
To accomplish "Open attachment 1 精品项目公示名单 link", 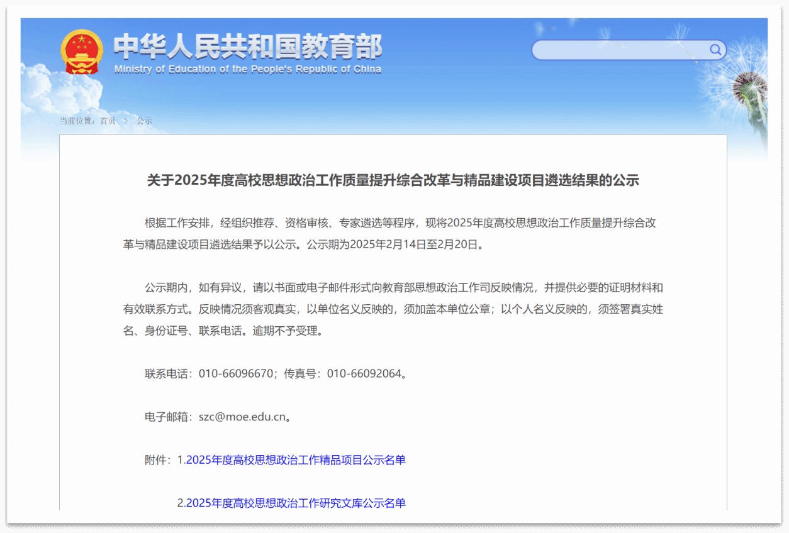I will click(x=296, y=460).
